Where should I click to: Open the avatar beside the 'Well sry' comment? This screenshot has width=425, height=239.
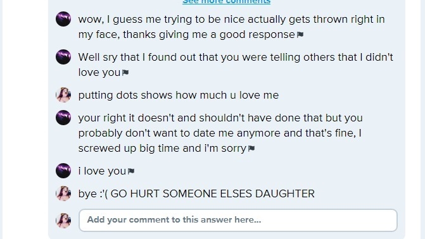point(63,57)
